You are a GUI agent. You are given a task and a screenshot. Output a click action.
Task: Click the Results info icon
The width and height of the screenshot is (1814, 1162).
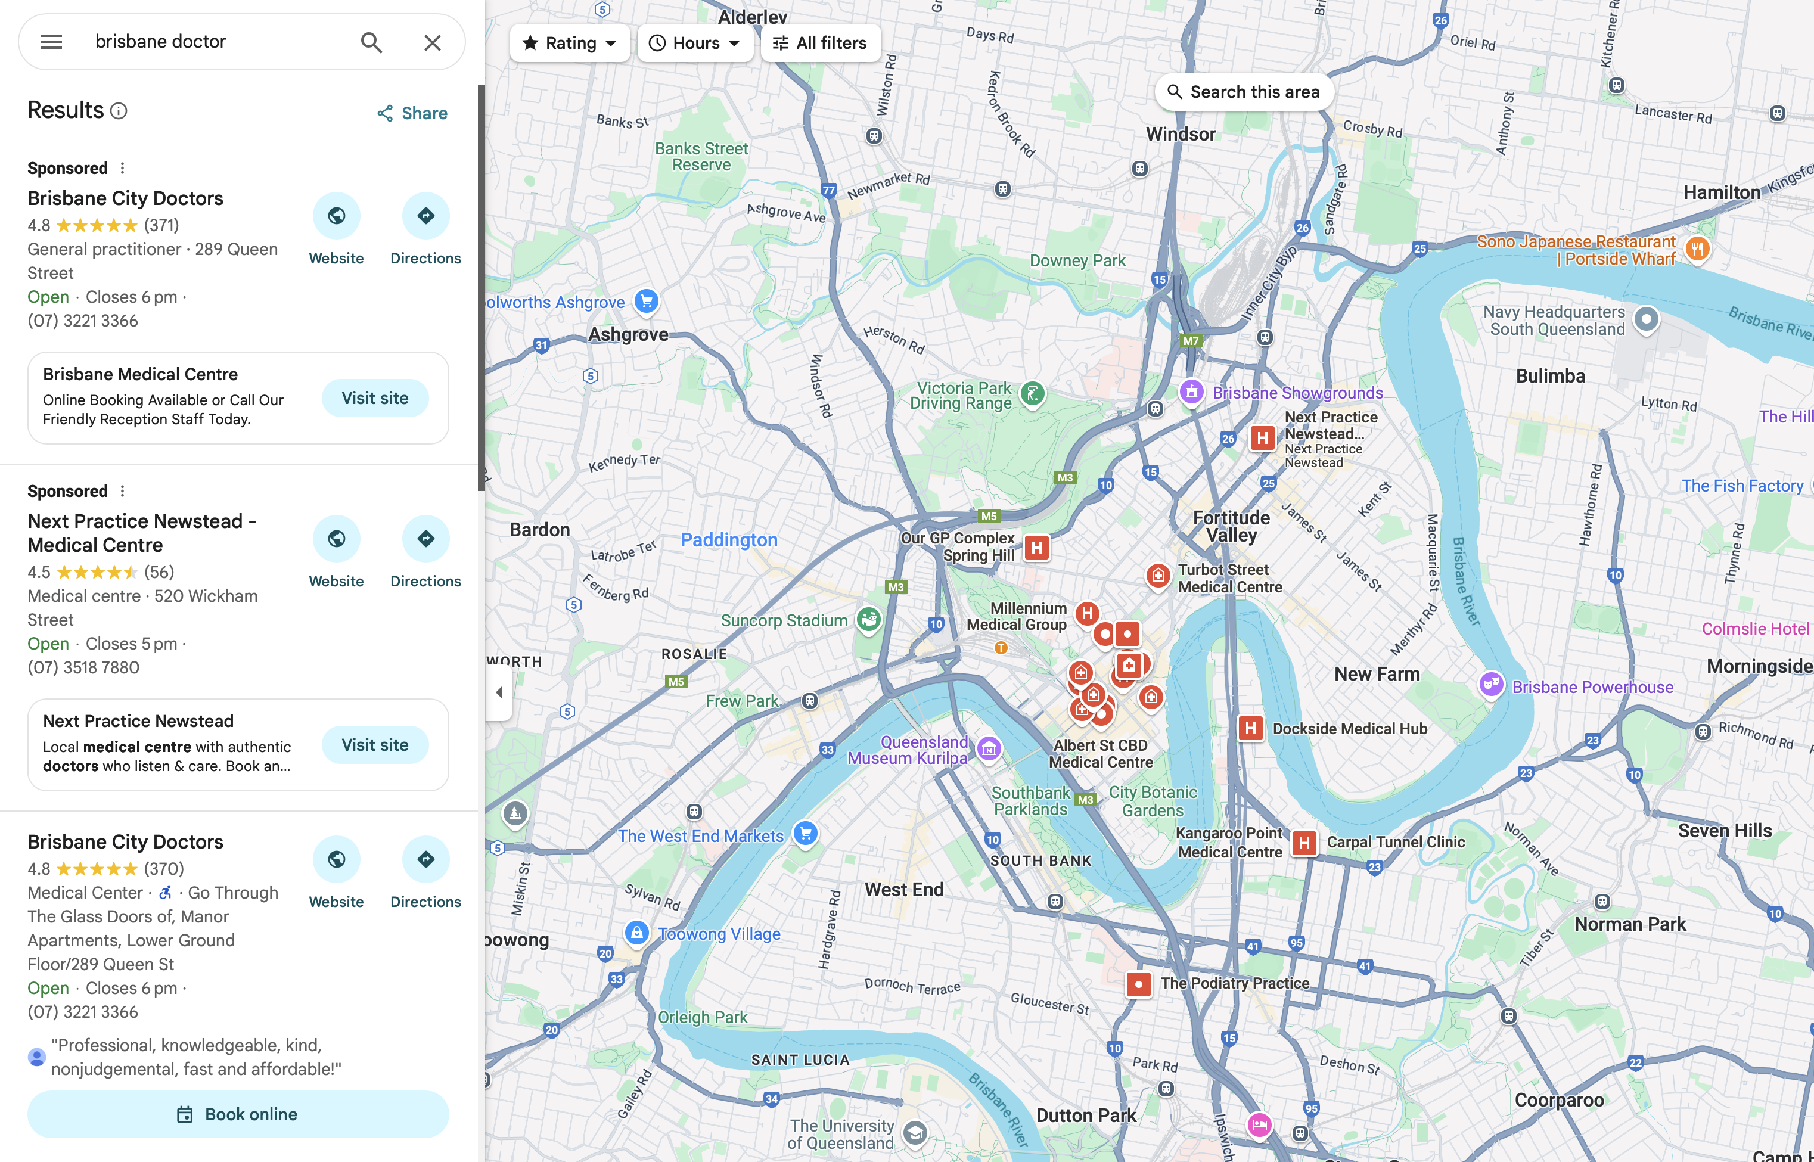(x=119, y=111)
